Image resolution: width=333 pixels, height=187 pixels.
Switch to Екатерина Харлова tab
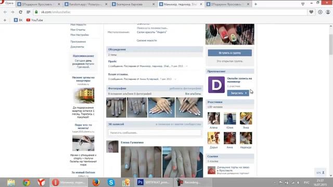point(133,4)
